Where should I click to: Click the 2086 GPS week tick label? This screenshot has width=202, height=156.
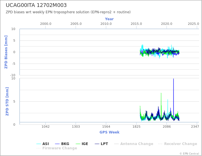167,127
